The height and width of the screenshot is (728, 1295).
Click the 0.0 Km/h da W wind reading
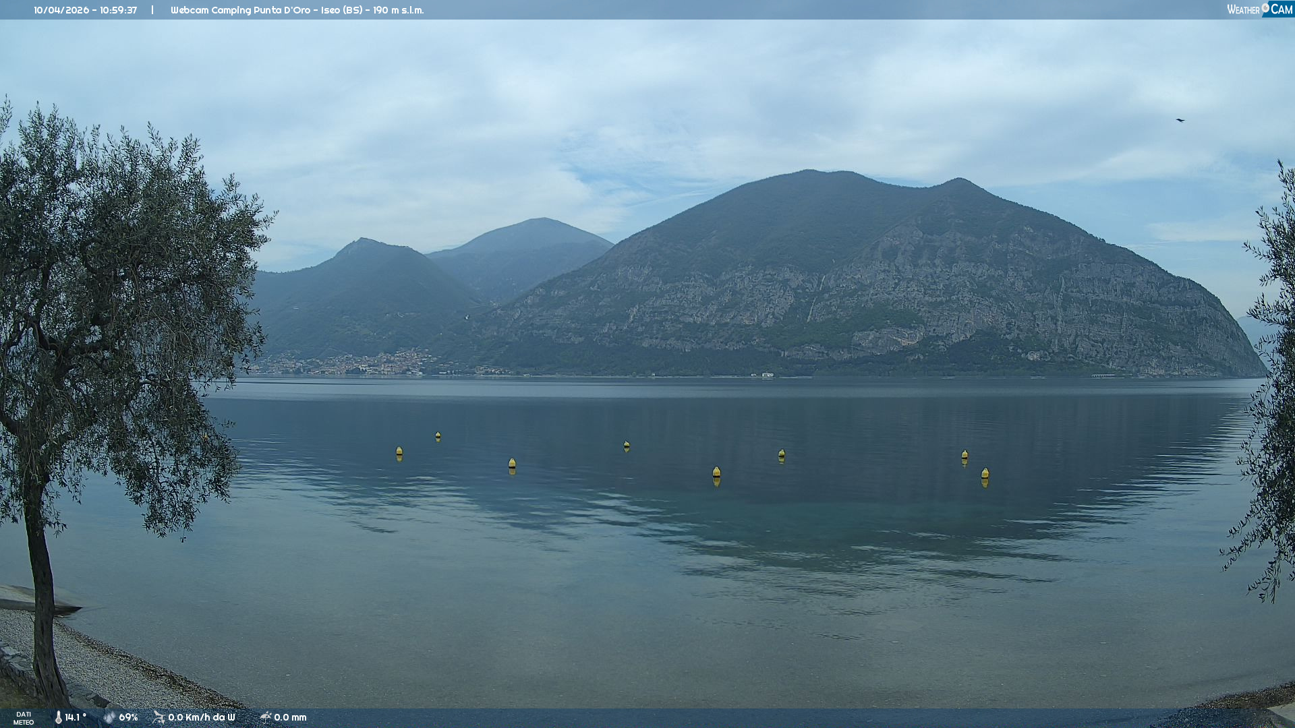pyautogui.click(x=202, y=717)
